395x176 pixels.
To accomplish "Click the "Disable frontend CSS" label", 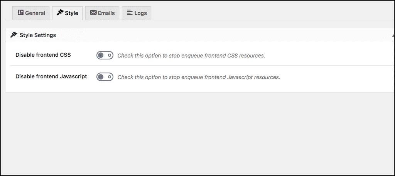I will [x=43, y=55].
